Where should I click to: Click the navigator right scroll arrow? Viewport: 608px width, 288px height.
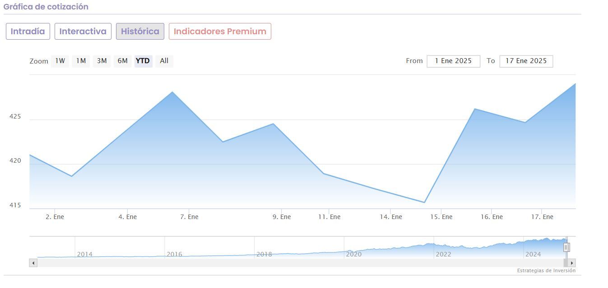(571, 263)
